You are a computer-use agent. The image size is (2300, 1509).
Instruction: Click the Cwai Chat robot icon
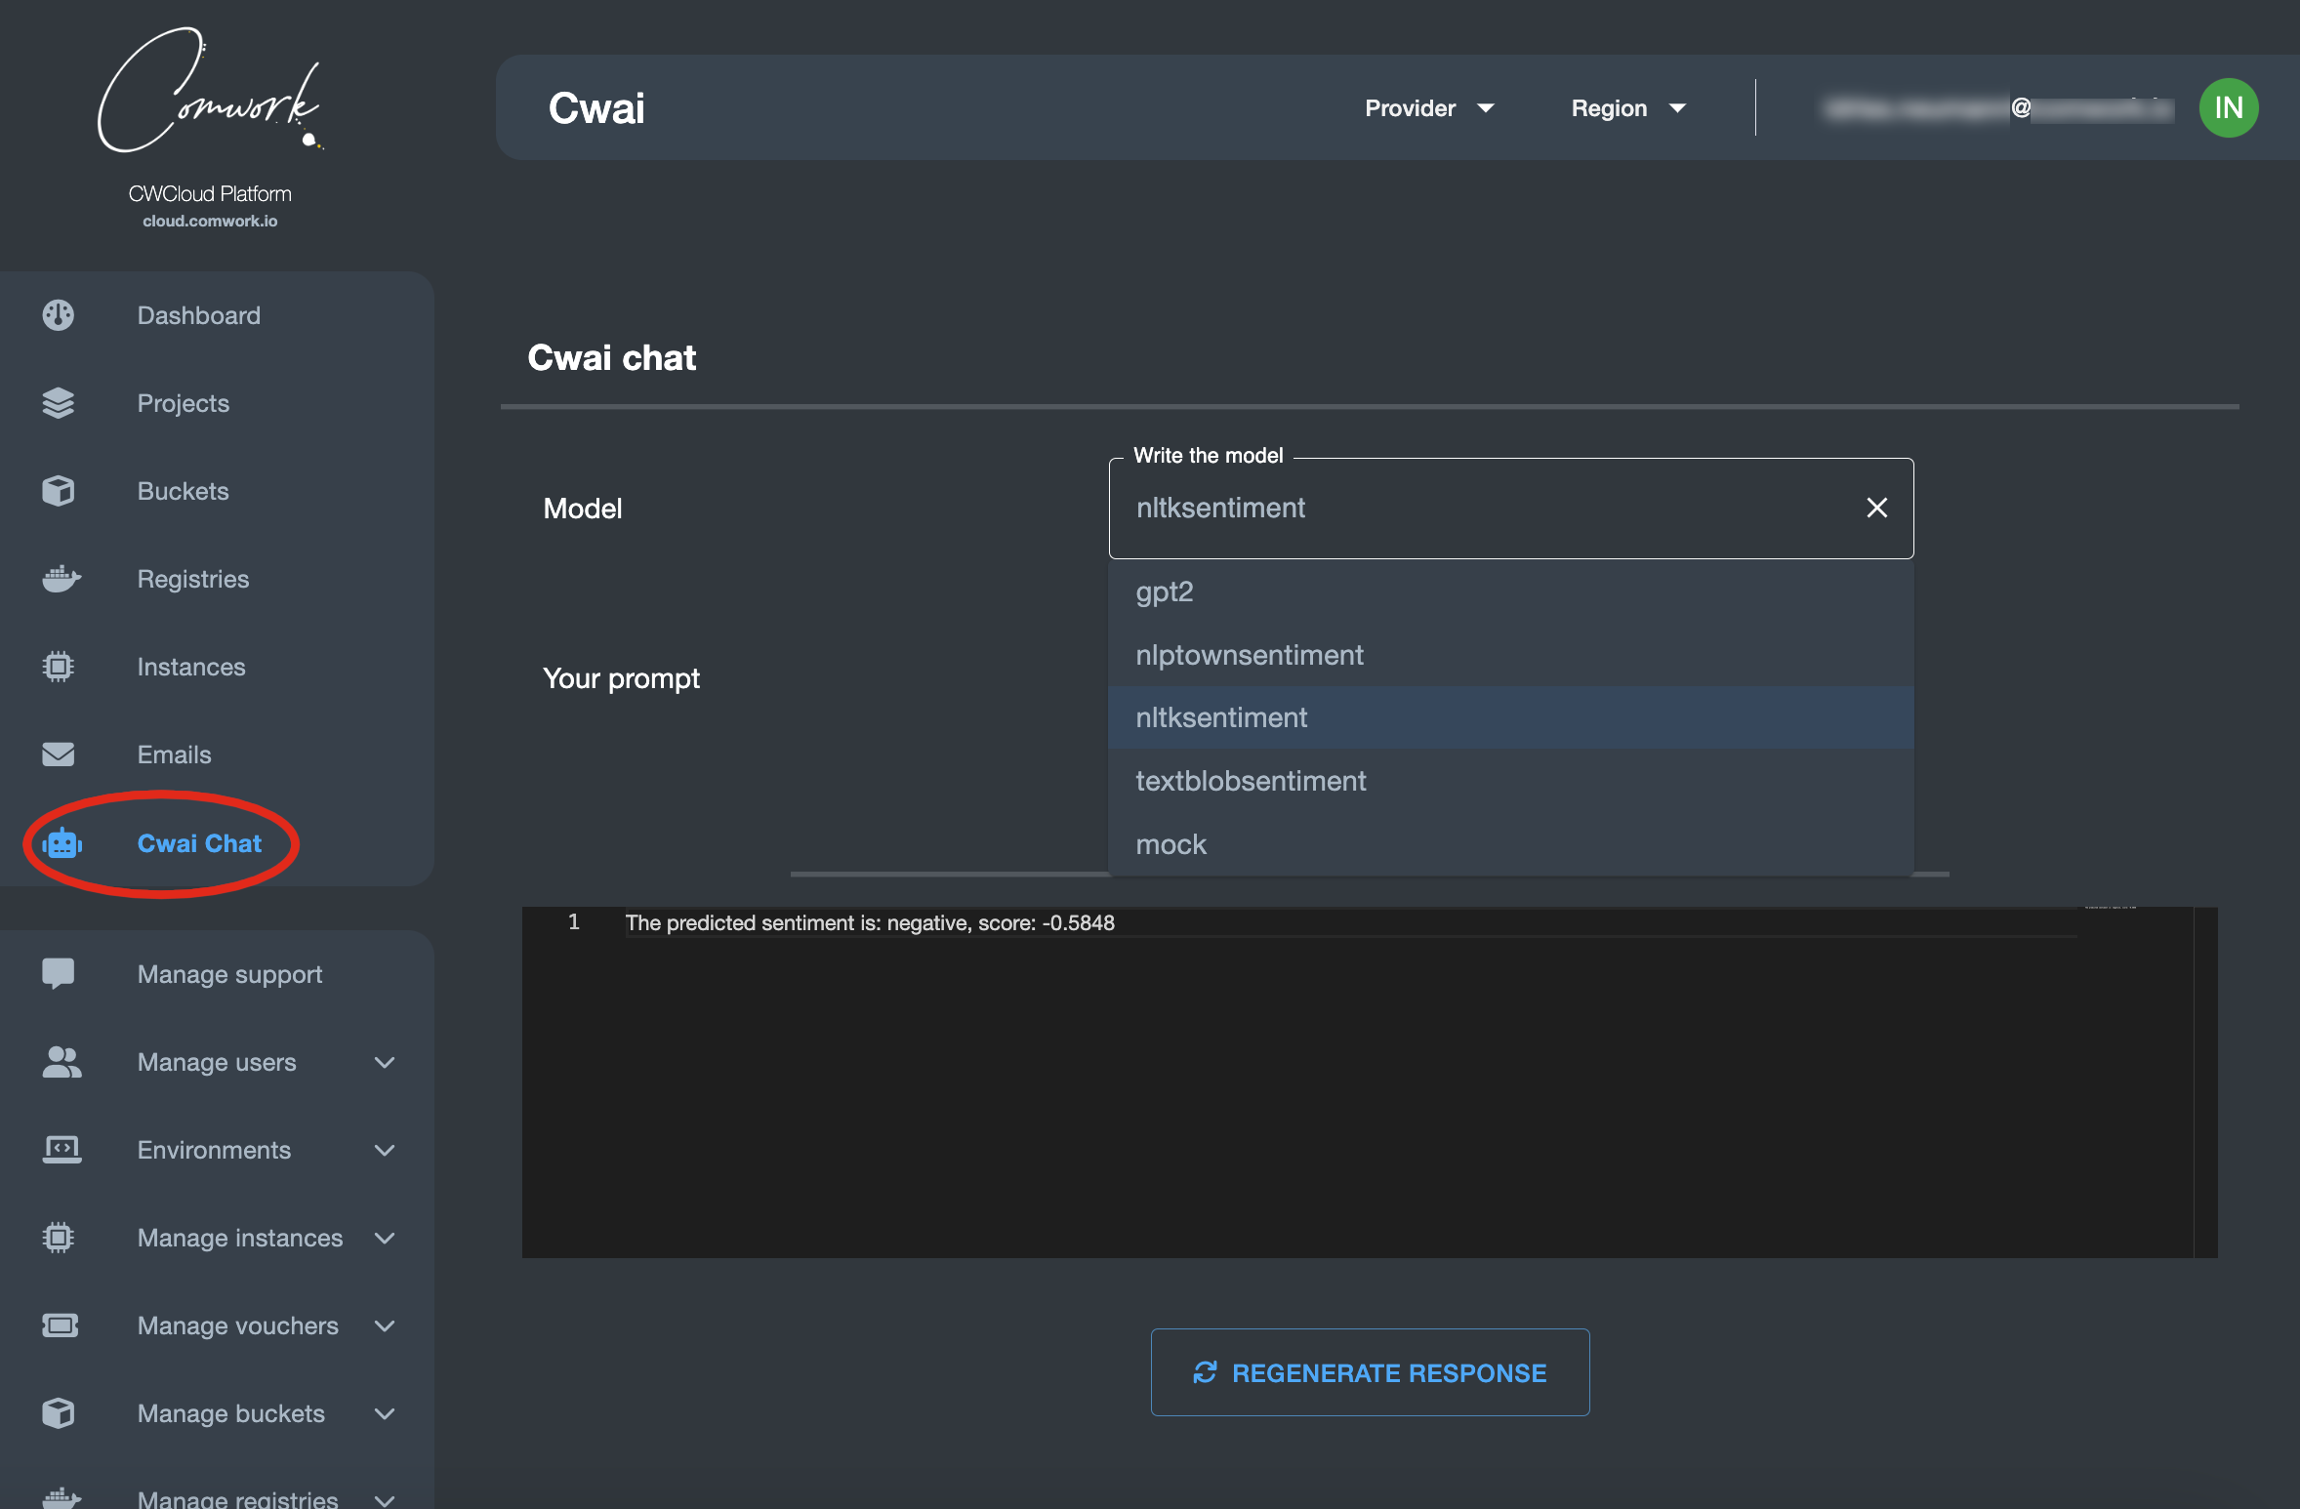click(x=62, y=843)
